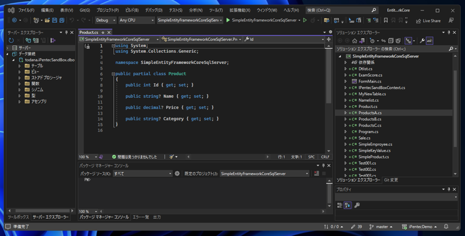
Task: Expand the ストアド プロシージャ folder
Action: click(20, 78)
